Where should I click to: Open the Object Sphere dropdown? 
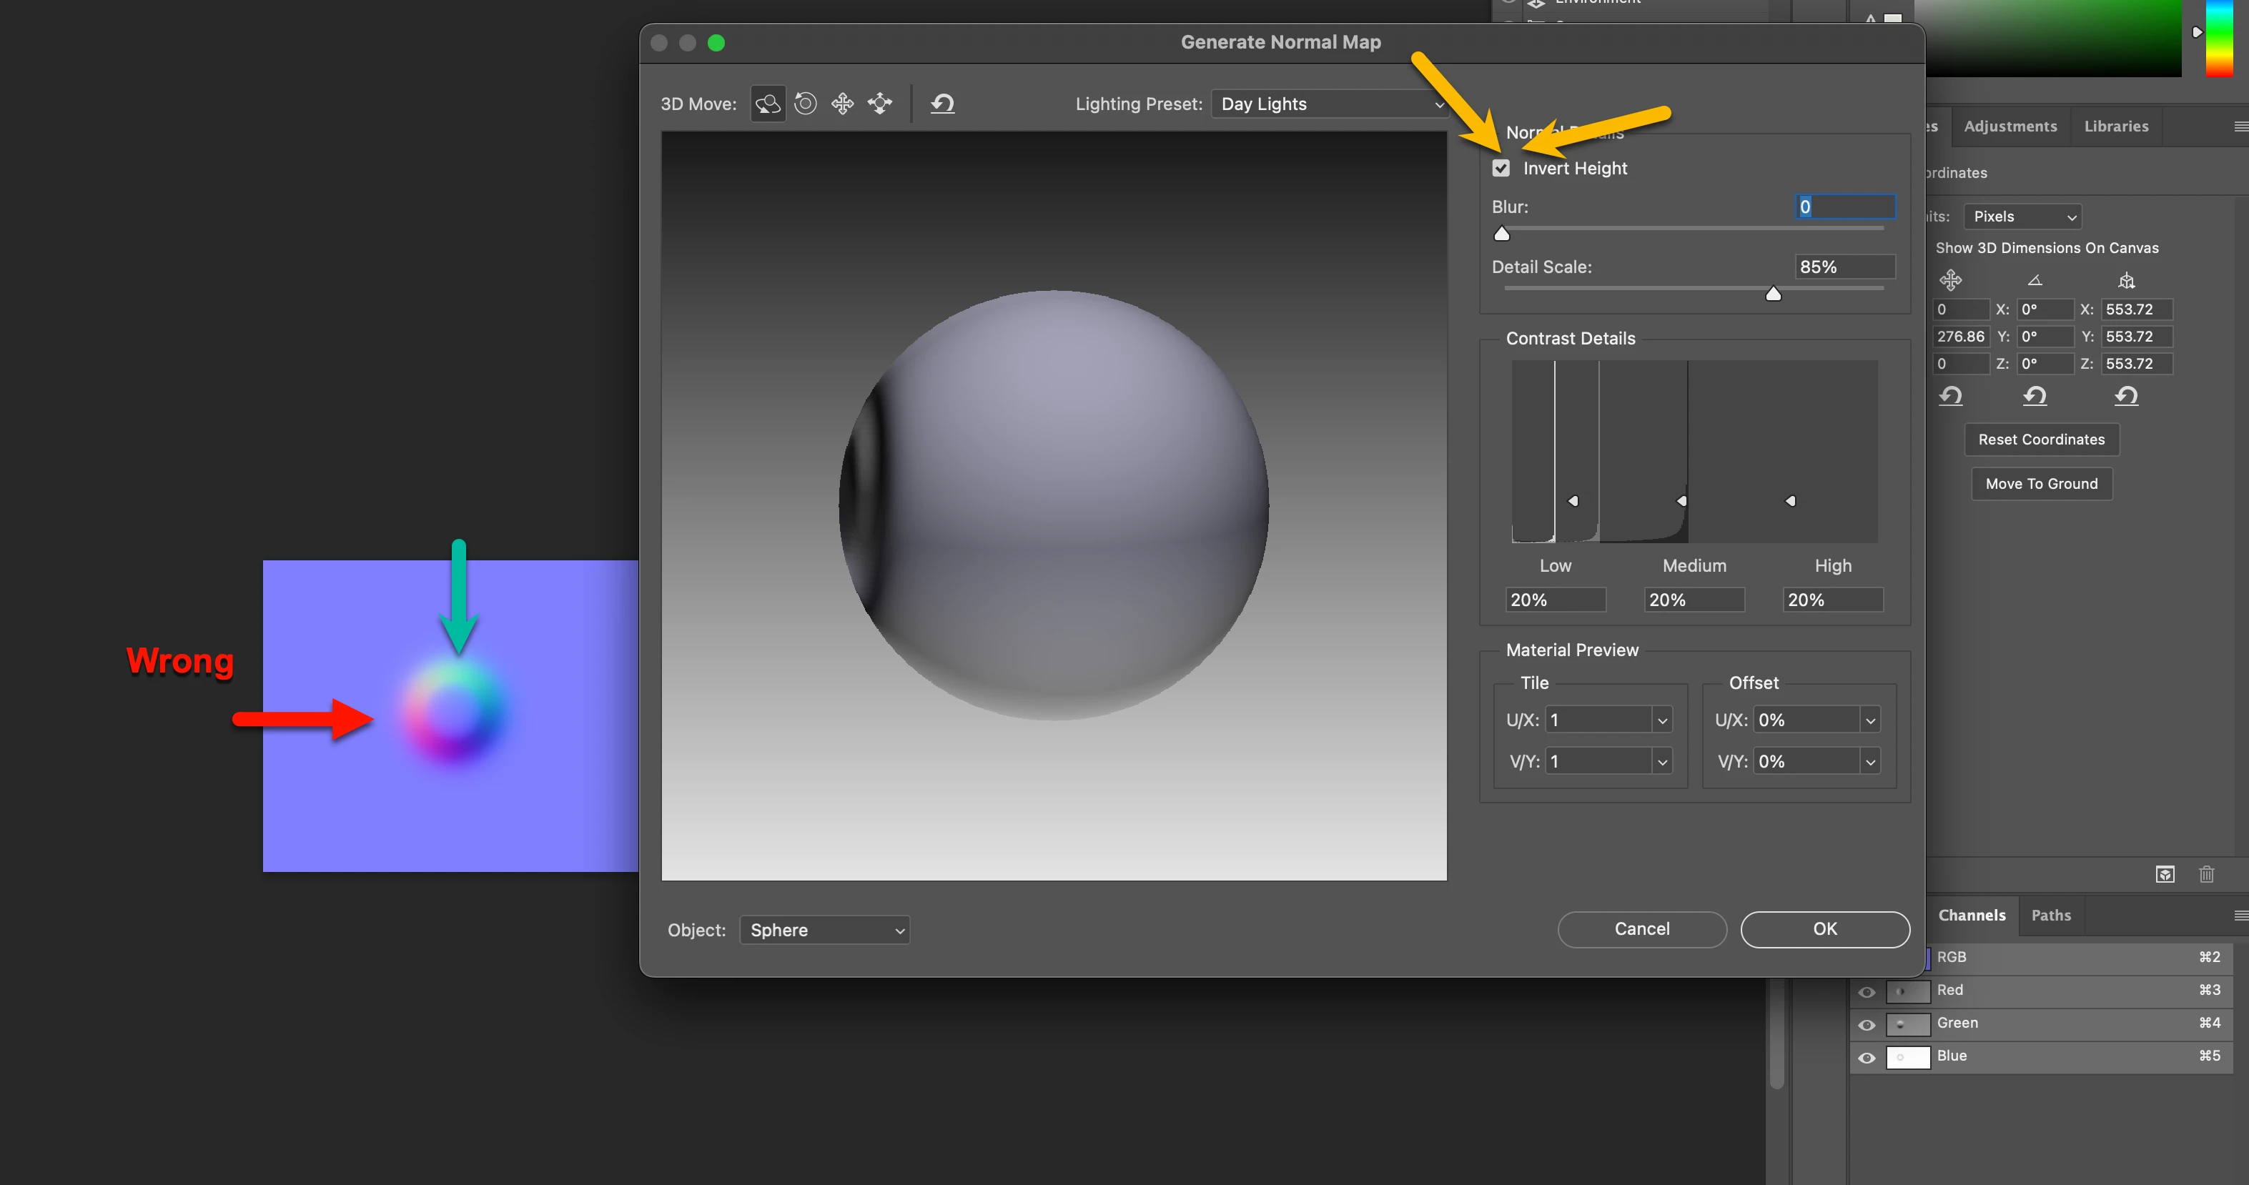tap(824, 930)
